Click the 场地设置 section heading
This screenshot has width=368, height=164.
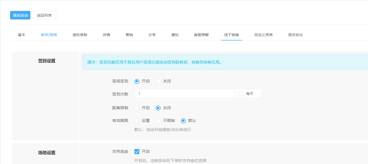[x=47, y=153]
